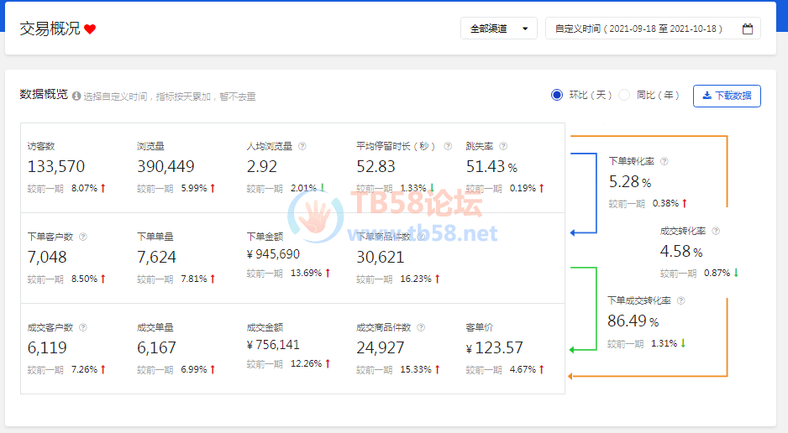
Task: Click the 下载数据 download button
Action: tap(727, 96)
